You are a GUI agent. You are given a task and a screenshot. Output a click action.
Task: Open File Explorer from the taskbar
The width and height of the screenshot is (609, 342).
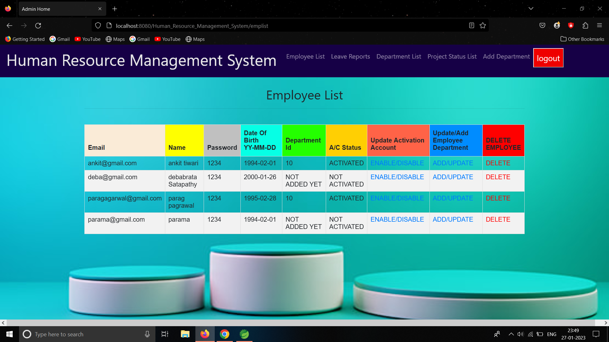point(185,334)
